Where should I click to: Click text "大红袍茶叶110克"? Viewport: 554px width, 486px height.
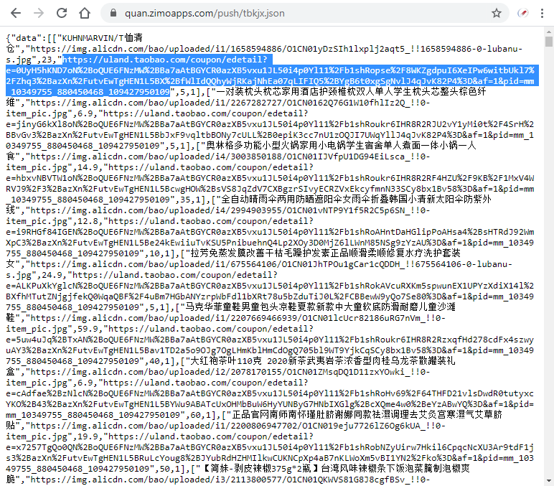tap(226, 361)
